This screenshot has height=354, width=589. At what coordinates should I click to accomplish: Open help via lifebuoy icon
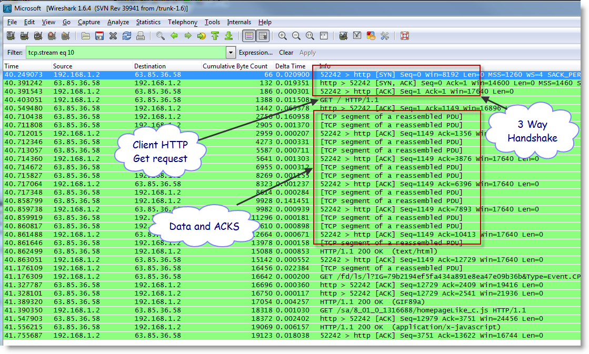tap(405, 36)
